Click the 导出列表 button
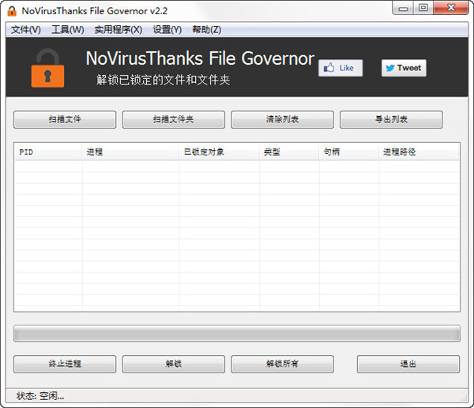Image resolution: width=474 pixels, height=408 pixels. coord(391,120)
